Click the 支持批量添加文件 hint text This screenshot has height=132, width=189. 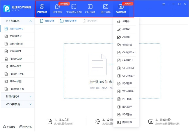tap(64, 124)
